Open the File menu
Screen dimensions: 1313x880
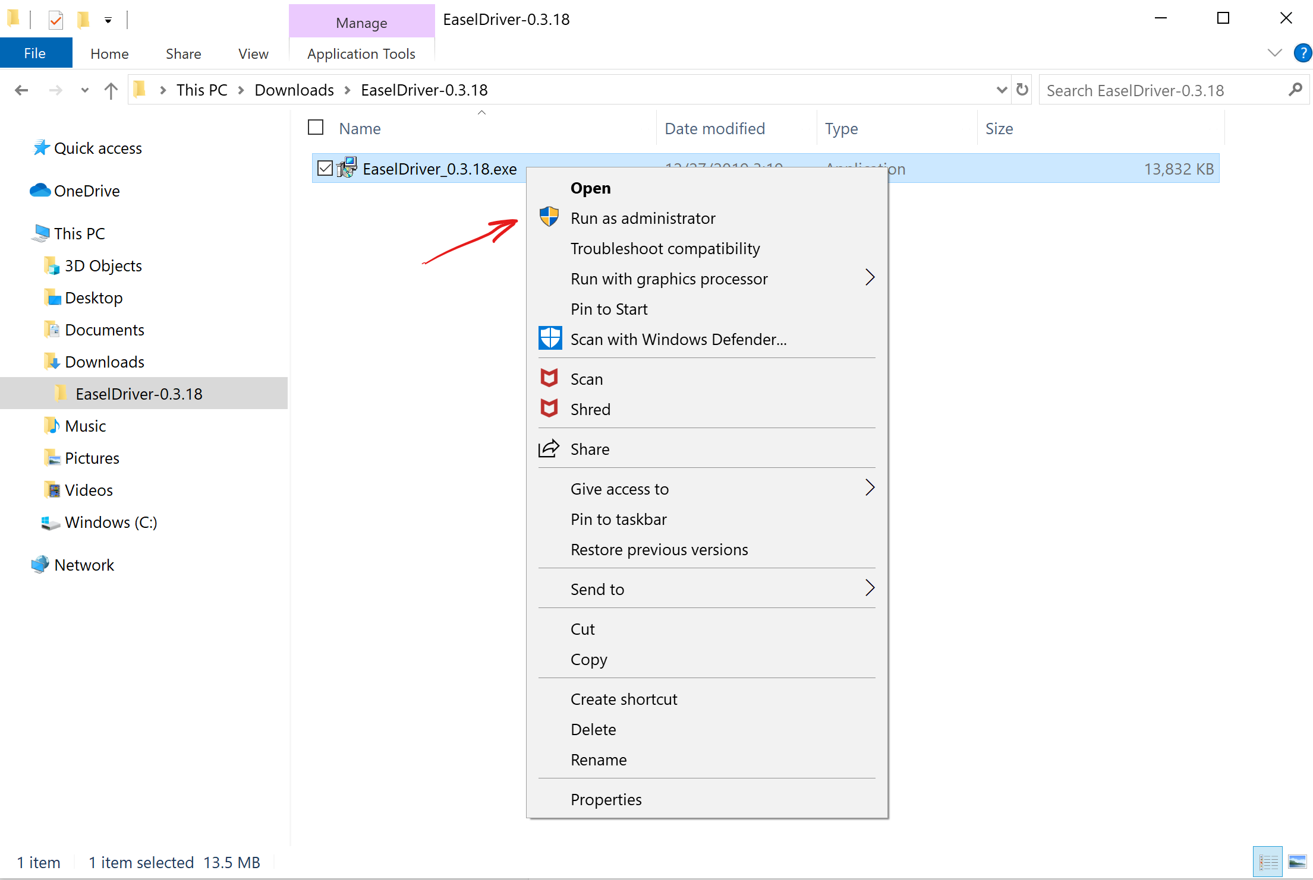point(35,53)
